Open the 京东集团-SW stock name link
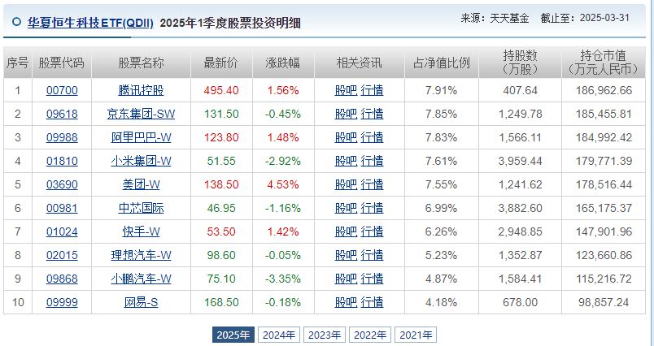 [141, 114]
